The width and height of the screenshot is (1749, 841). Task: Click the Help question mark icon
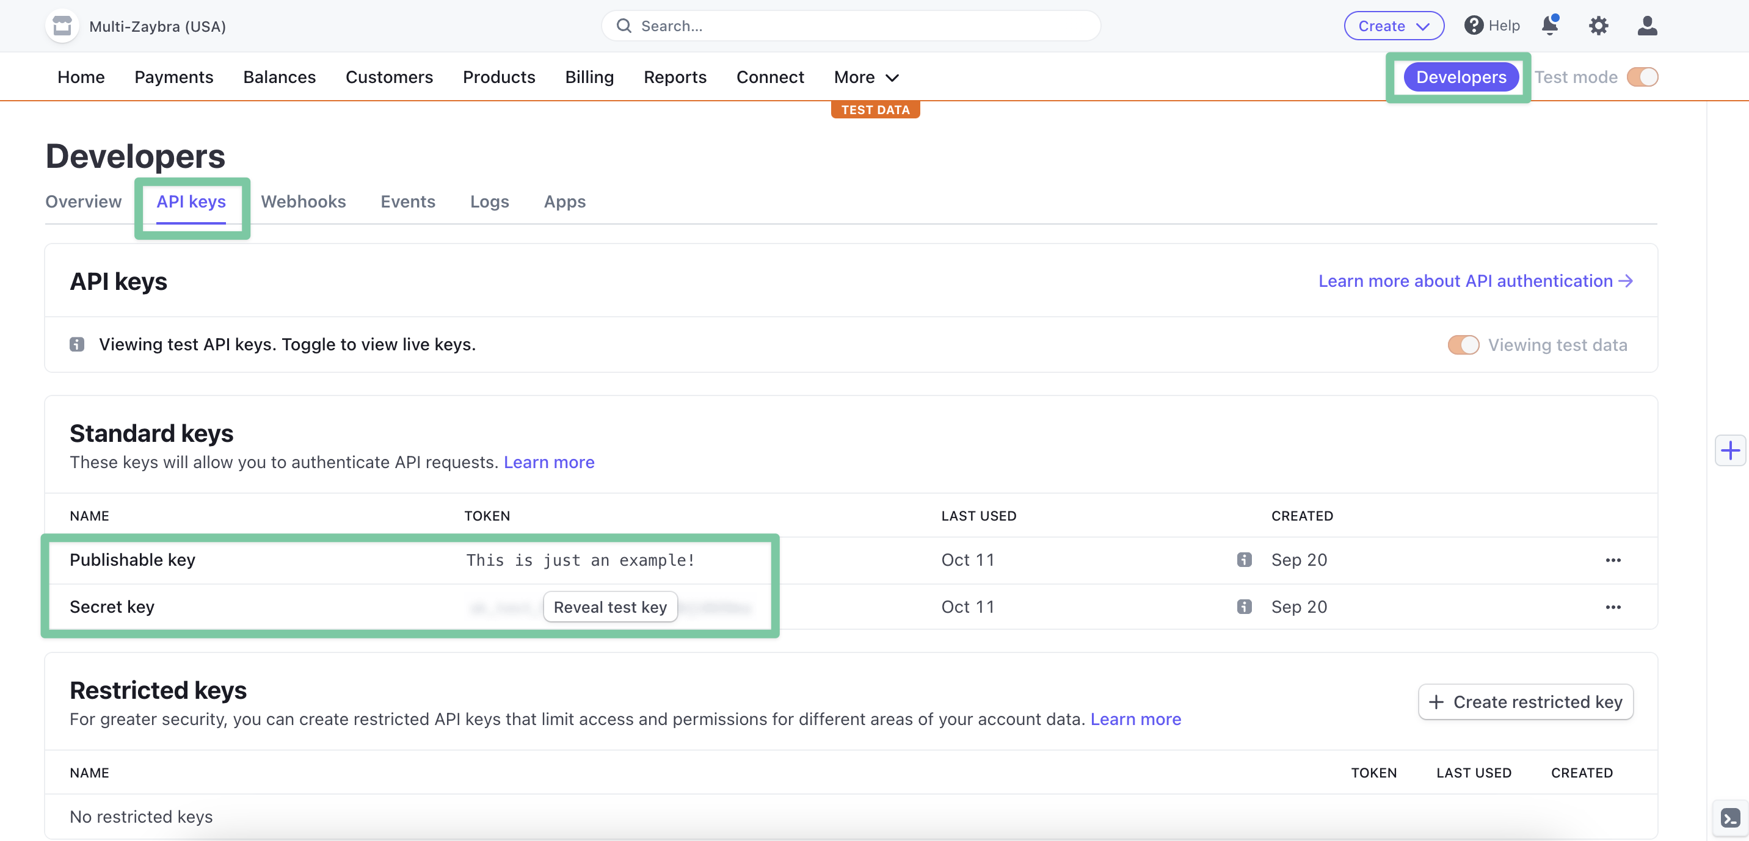1474,26
